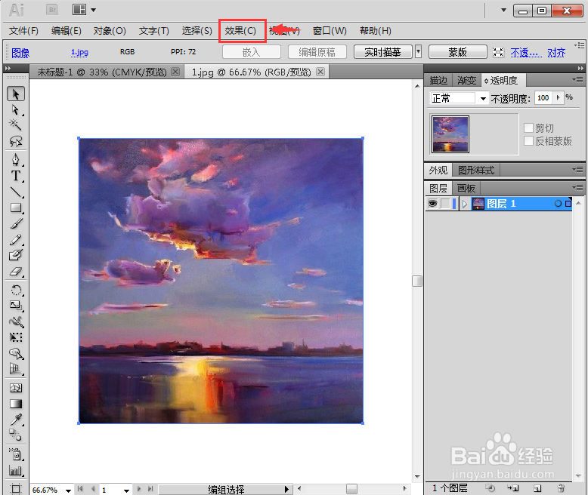Select the Blend tool
The width and height of the screenshot is (588, 495).
point(16,435)
